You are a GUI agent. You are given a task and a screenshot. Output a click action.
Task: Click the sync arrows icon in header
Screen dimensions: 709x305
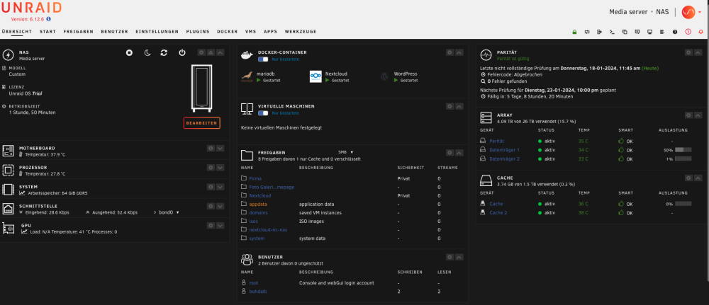(587, 32)
